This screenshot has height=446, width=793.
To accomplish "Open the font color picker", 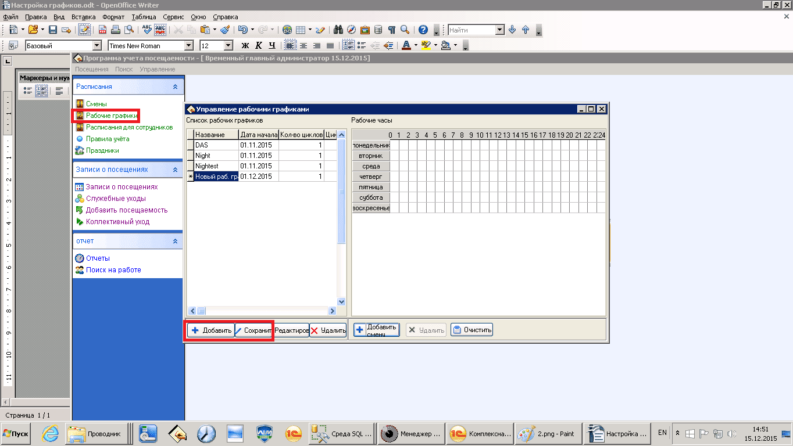I will [406, 45].
